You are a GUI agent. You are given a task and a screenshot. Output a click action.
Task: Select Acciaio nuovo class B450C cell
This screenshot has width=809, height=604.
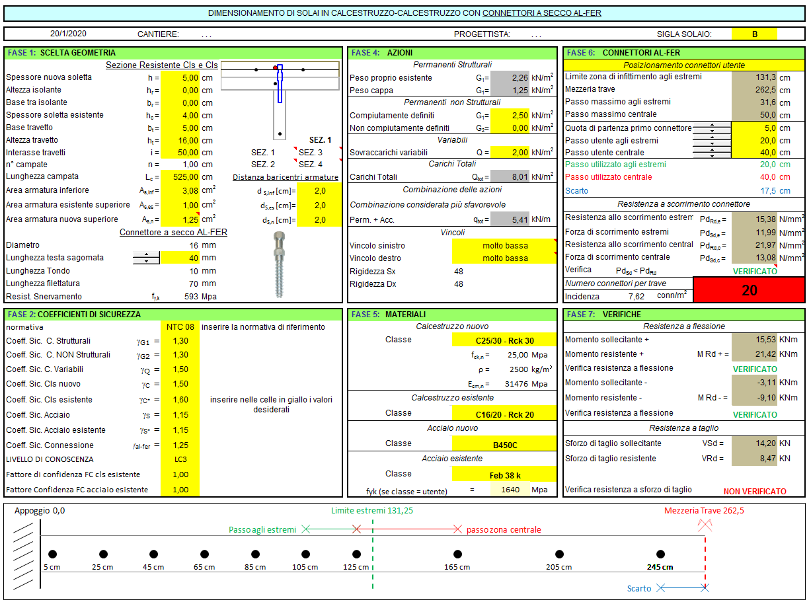[x=505, y=445]
